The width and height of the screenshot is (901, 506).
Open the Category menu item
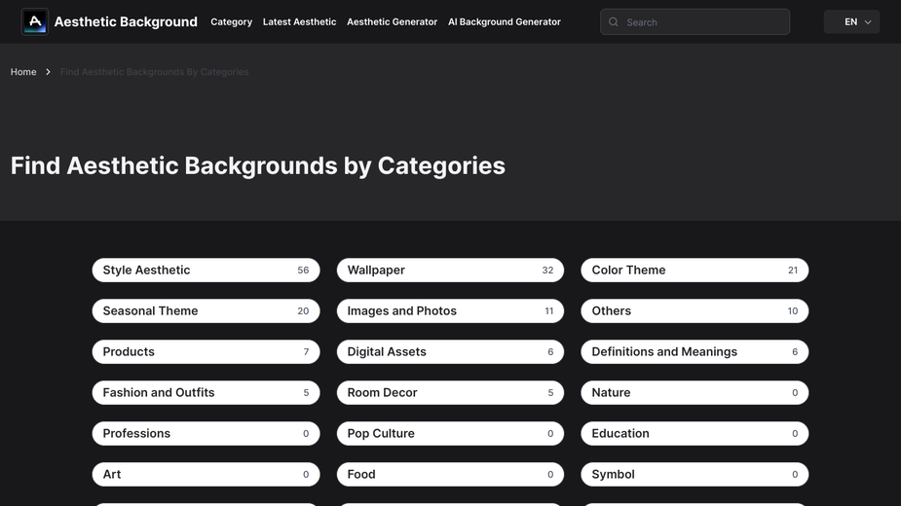[x=231, y=21]
